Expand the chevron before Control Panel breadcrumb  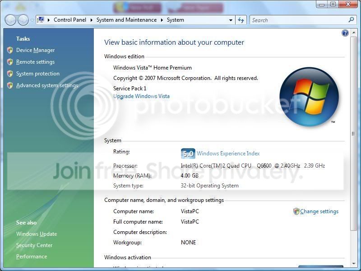pyautogui.click(x=49, y=20)
